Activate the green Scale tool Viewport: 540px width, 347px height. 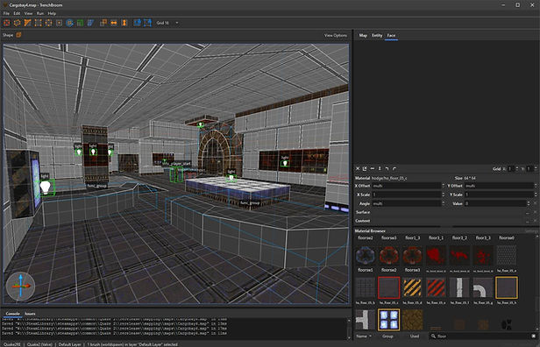[81, 23]
